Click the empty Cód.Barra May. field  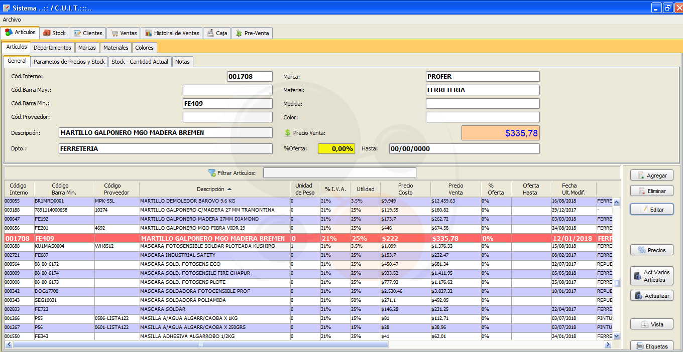coord(227,90)
